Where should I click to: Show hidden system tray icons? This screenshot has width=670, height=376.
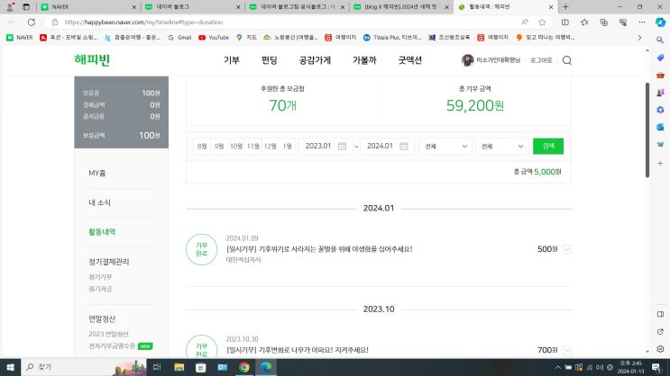click(x=557, y=367)
